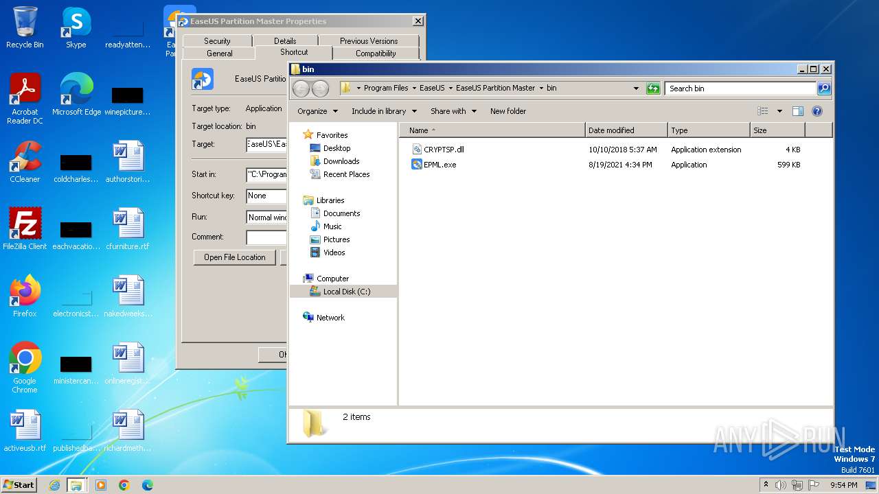Click the volume icon in system tray
The height and width of the screenshot is (494, 879).
coord(780,485)
